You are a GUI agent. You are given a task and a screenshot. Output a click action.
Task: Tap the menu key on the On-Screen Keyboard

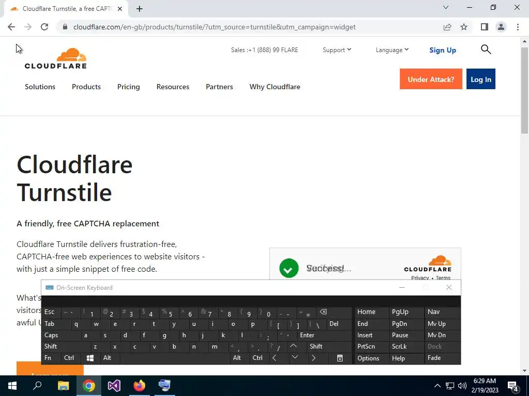340,358
